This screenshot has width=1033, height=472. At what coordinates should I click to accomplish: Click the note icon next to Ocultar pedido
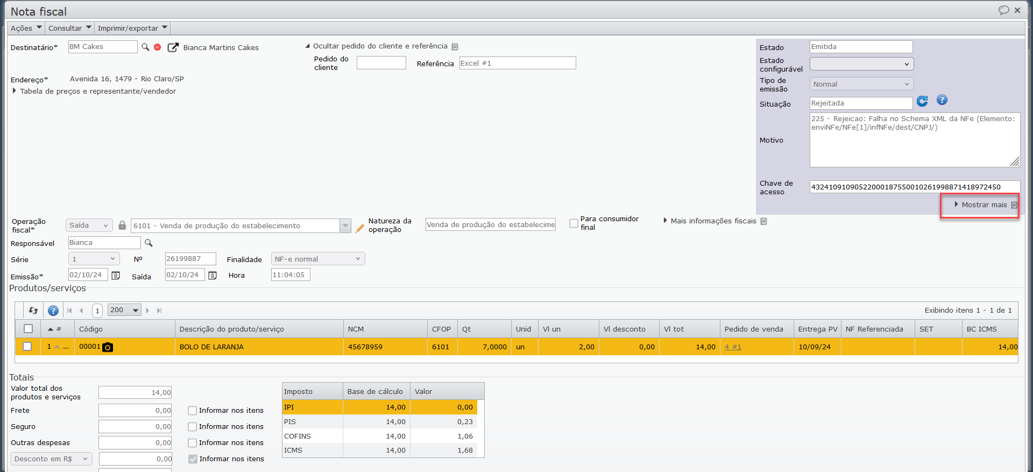click(455, 47)
